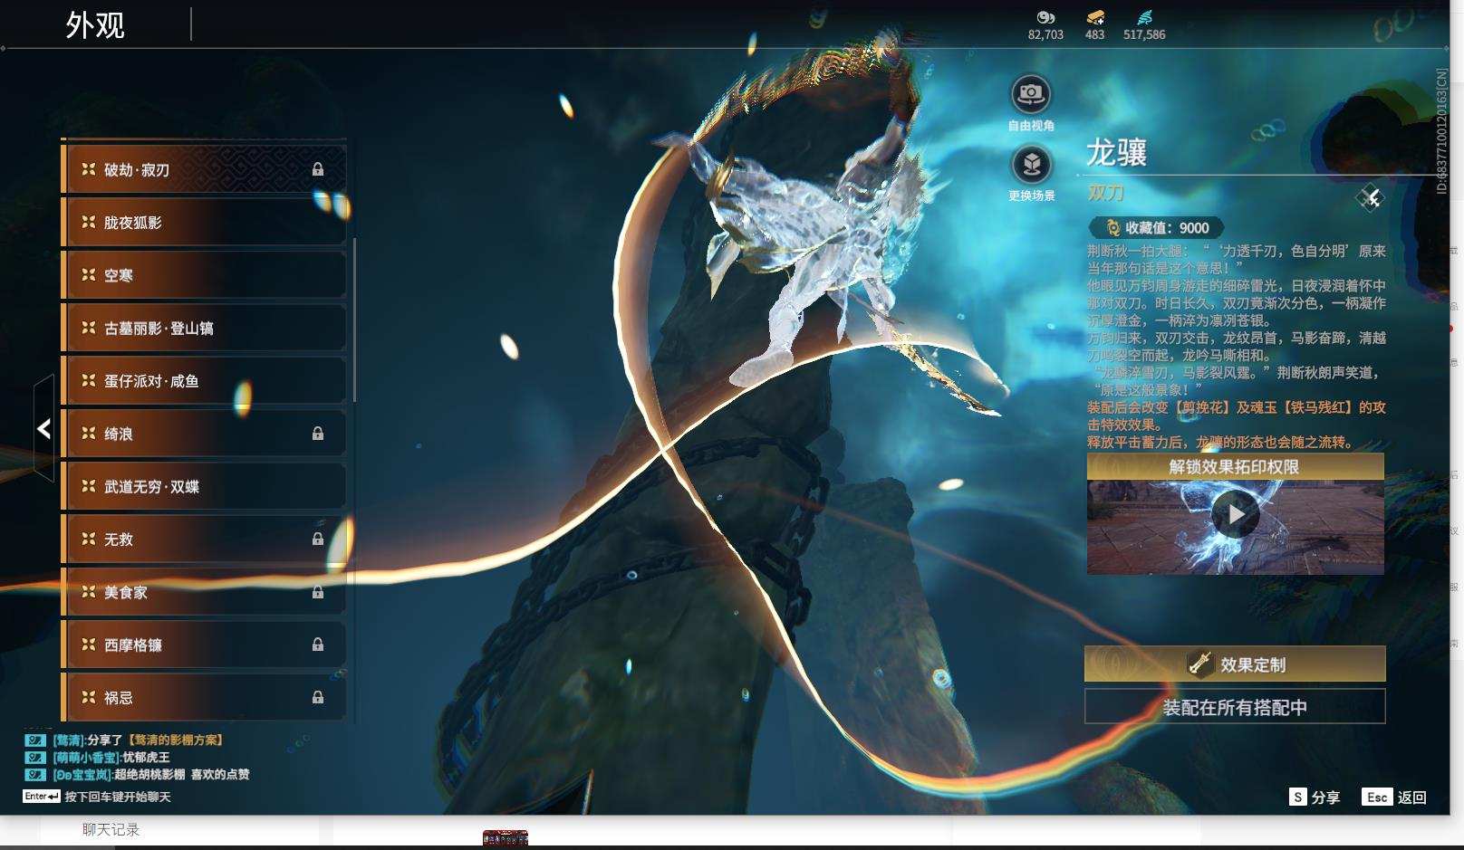Click the 更换场景 change scene icon
The image size is (1464, 850).
pos(1031,165)
